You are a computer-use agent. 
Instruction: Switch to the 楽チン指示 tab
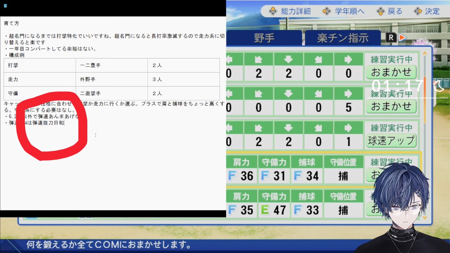343,38
